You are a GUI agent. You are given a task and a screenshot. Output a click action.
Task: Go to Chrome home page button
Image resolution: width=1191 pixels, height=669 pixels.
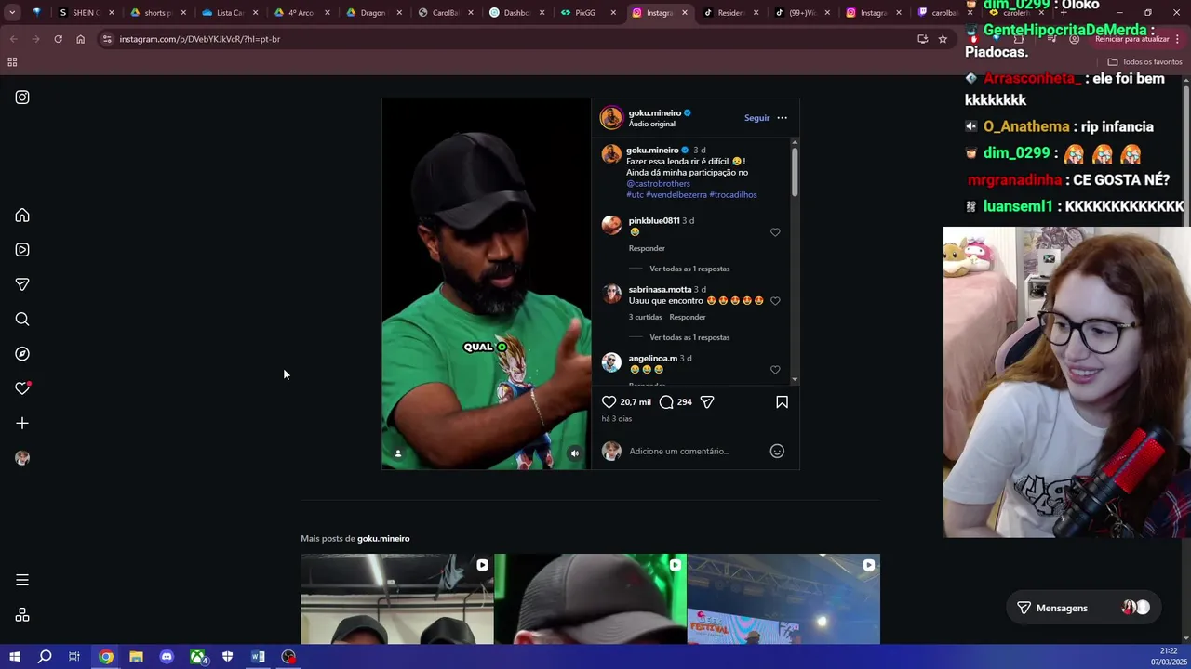tap(80, 39)
